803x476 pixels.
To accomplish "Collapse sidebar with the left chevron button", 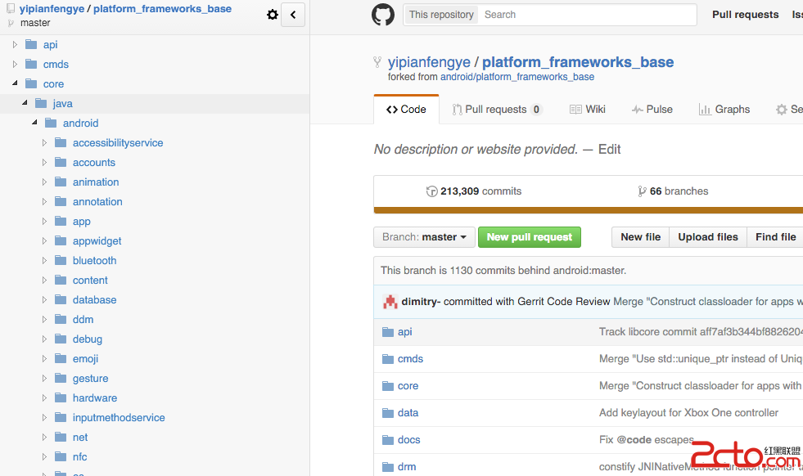I will coord(293,15).
